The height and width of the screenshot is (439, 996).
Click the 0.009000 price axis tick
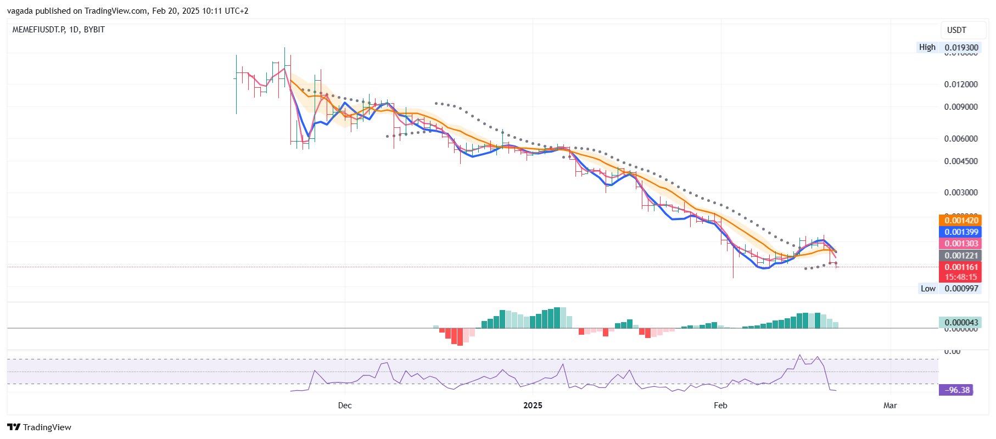coord(961,107)
